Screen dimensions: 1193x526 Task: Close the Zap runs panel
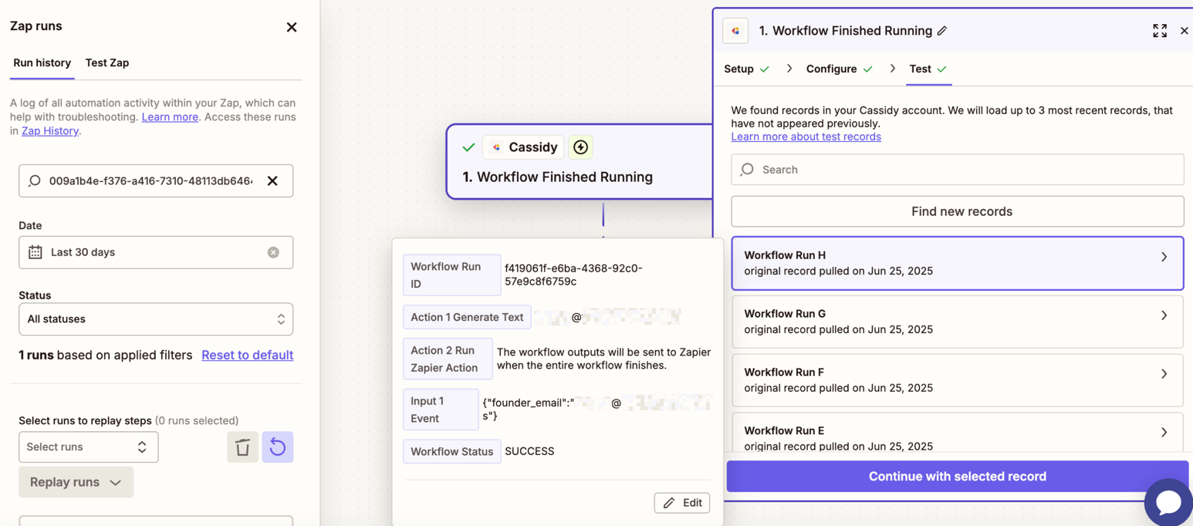(x=292, y=27)
